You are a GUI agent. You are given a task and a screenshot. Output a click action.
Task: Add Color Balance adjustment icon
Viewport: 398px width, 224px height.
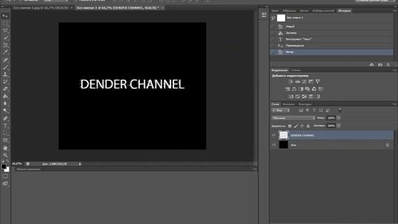tap(294, 89)
